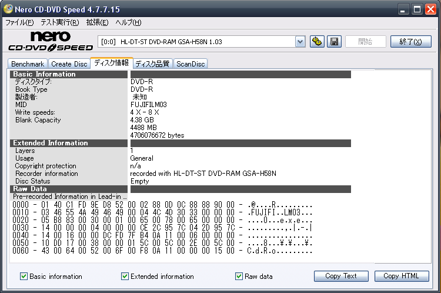This screenshot has width=441, height=293.
Task: Click the Nero disc icon in title bar
Action: (x=8, y=9)
